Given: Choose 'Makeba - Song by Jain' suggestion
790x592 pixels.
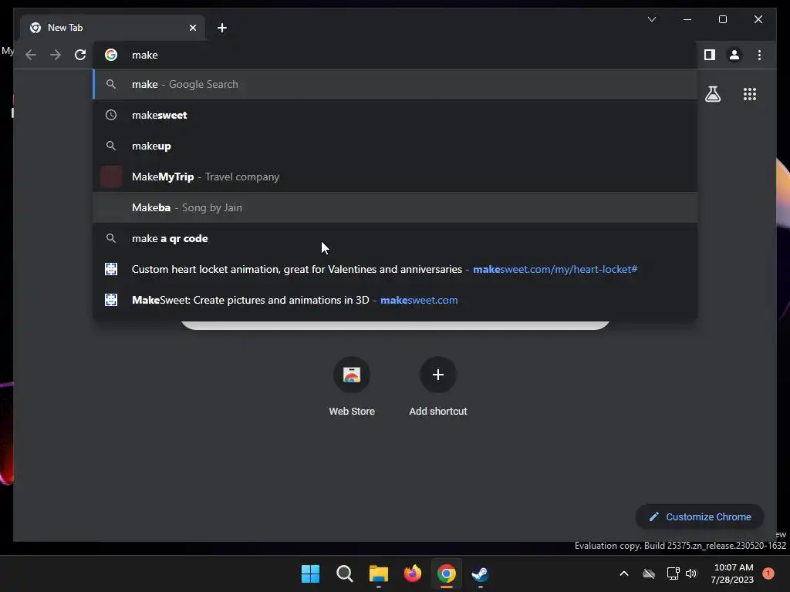Looking at the screenshot, I should [396, 207].
